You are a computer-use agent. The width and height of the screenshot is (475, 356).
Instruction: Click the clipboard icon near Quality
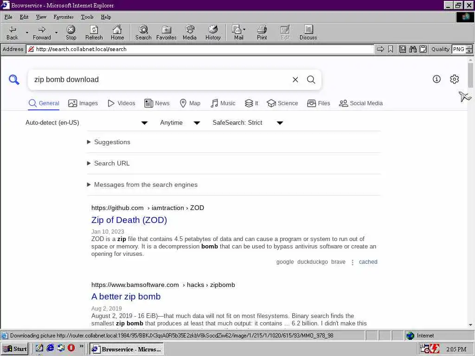[x=423, y=49]
